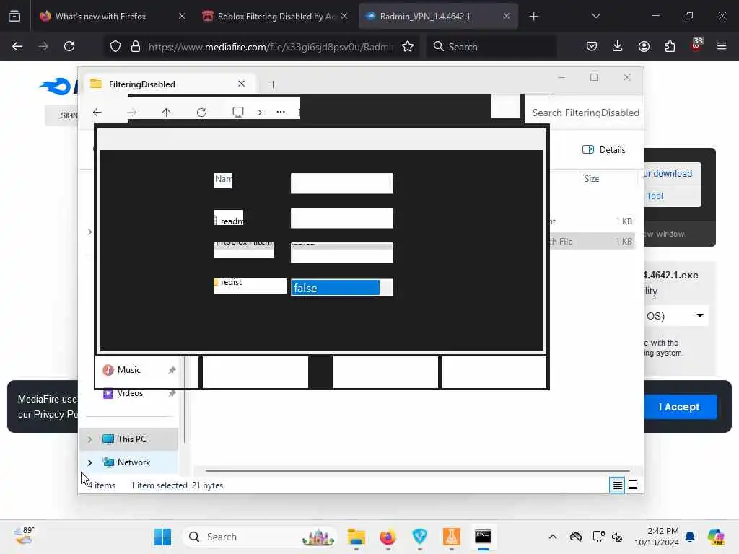Screen dimensions: 739x554
Task: Click the Firefox Search box
Action: (x=491, y=47)
